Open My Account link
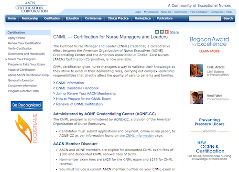The width and height of the screenshot is (239, 172). [x=151, y=12]
